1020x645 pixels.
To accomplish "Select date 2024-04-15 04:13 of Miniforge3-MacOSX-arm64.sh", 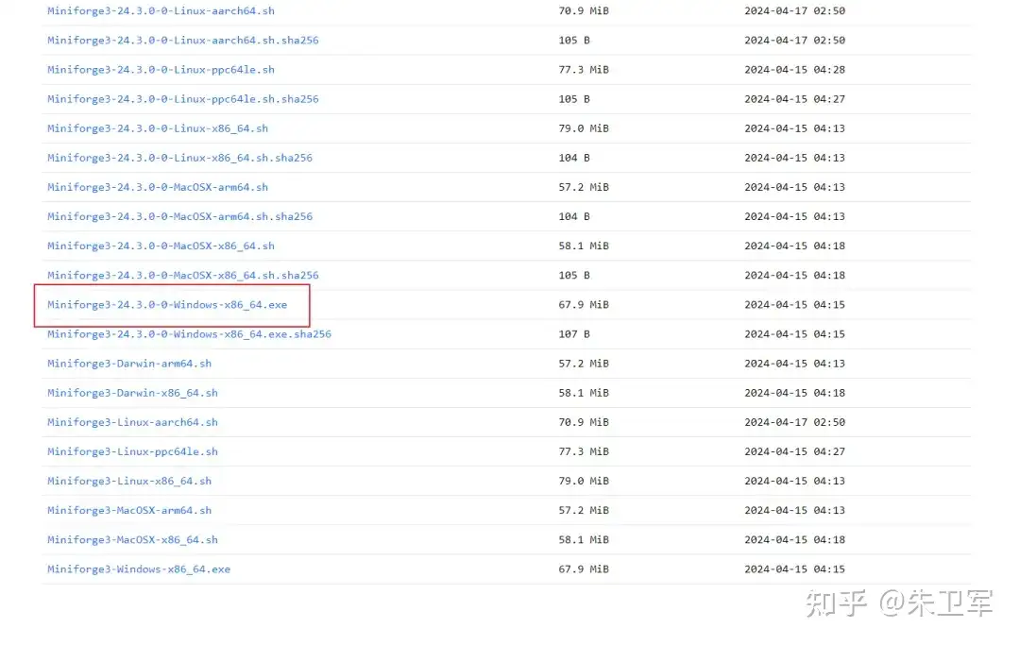I will tap(795, 510).
